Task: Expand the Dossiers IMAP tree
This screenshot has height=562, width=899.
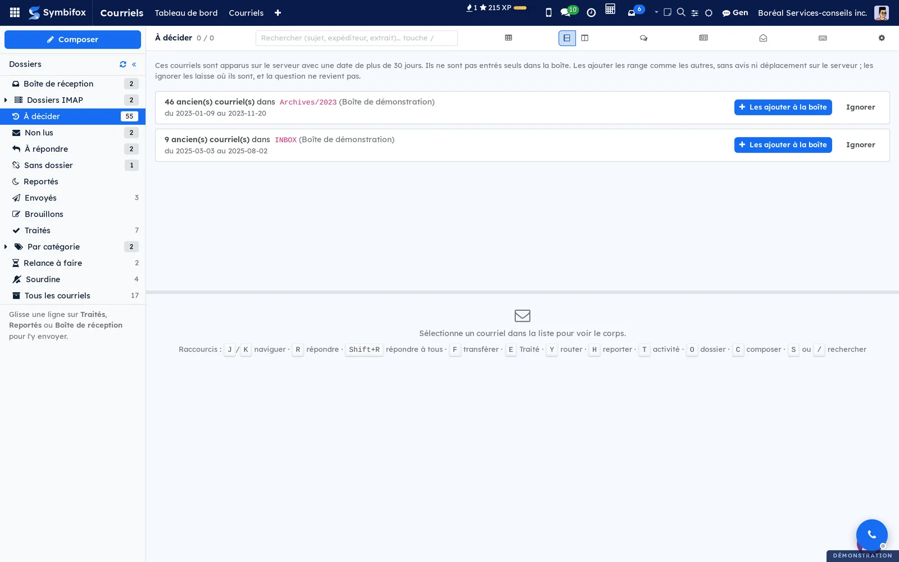Action: tap(6, 100)
